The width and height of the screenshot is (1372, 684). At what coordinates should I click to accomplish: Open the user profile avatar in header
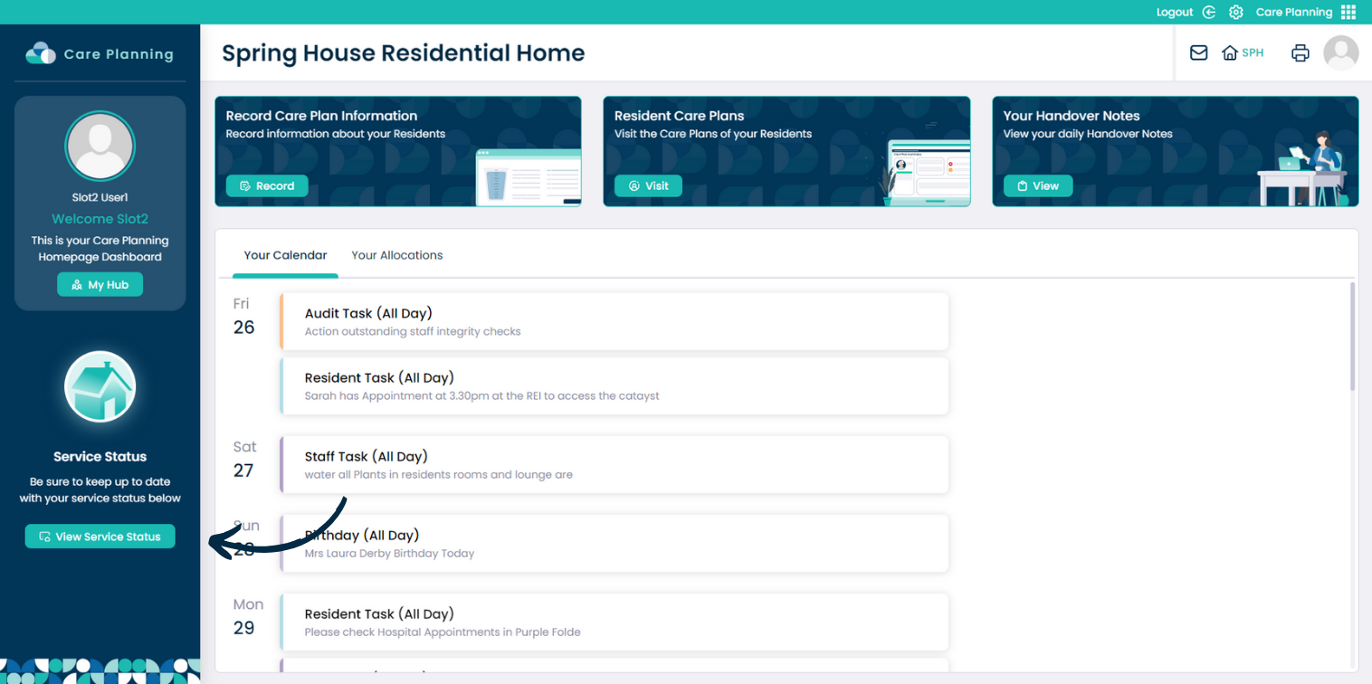coord(1340,52)
